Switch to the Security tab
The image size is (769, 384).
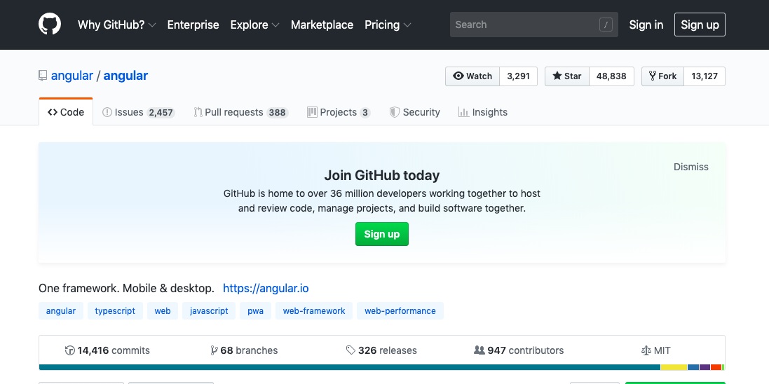tap(414, 112)
